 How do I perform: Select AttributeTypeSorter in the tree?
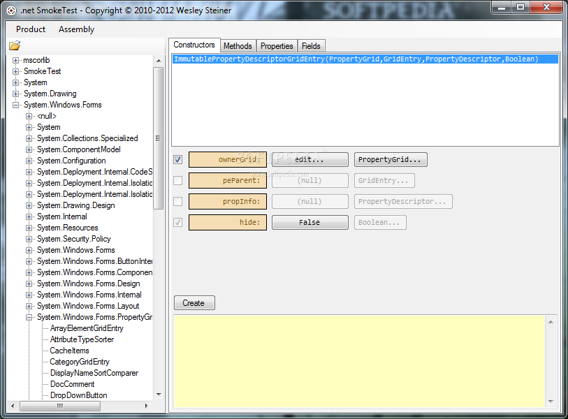82,339
